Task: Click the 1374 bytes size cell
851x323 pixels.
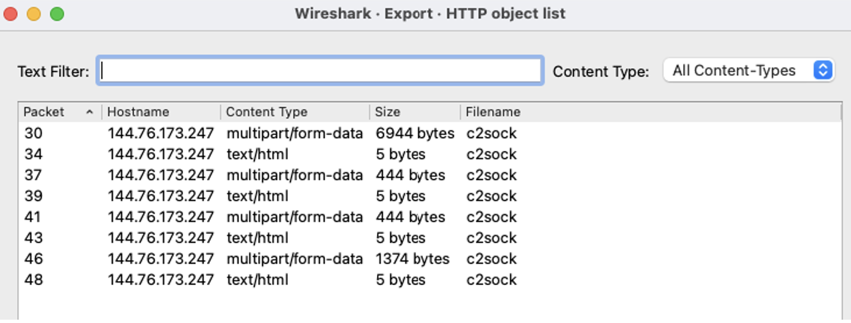Action: pos(413,259)
